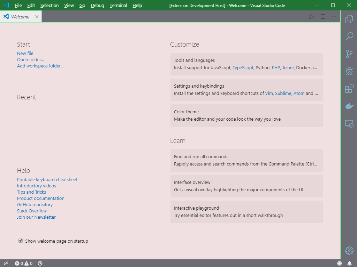The width and height of the screenshot is (357, 267).
Task: Open the Interface overview card
Action: tap(246, 186)
